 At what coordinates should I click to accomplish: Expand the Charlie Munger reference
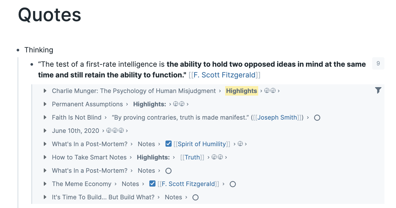point(45,91)
